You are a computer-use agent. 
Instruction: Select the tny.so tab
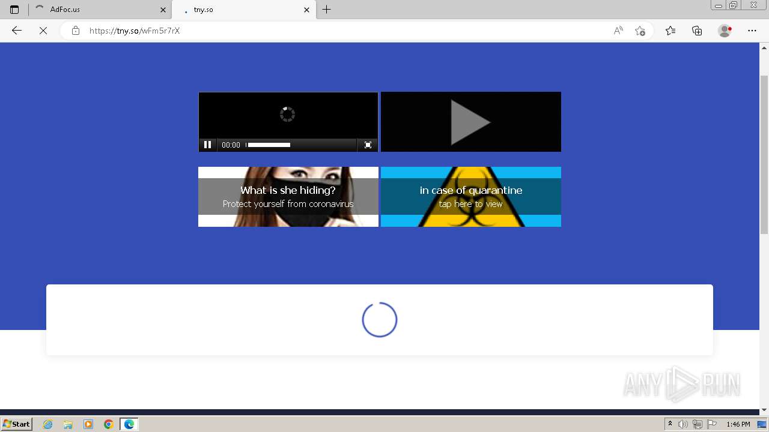coord(243,10)
